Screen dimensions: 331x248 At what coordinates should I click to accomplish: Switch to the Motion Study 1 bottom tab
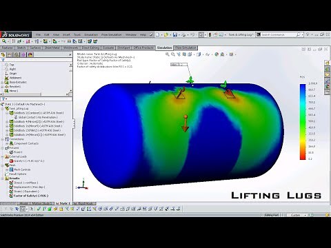click(41, 203)
